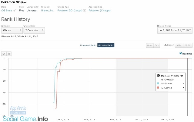Open the 2 Countries dropdown

[x=34, y=30]
